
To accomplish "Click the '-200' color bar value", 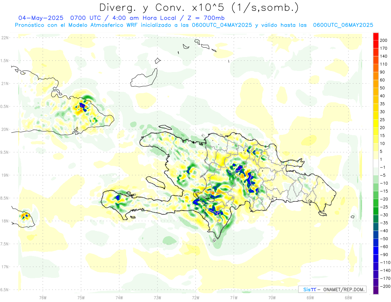I will [384, 286].
